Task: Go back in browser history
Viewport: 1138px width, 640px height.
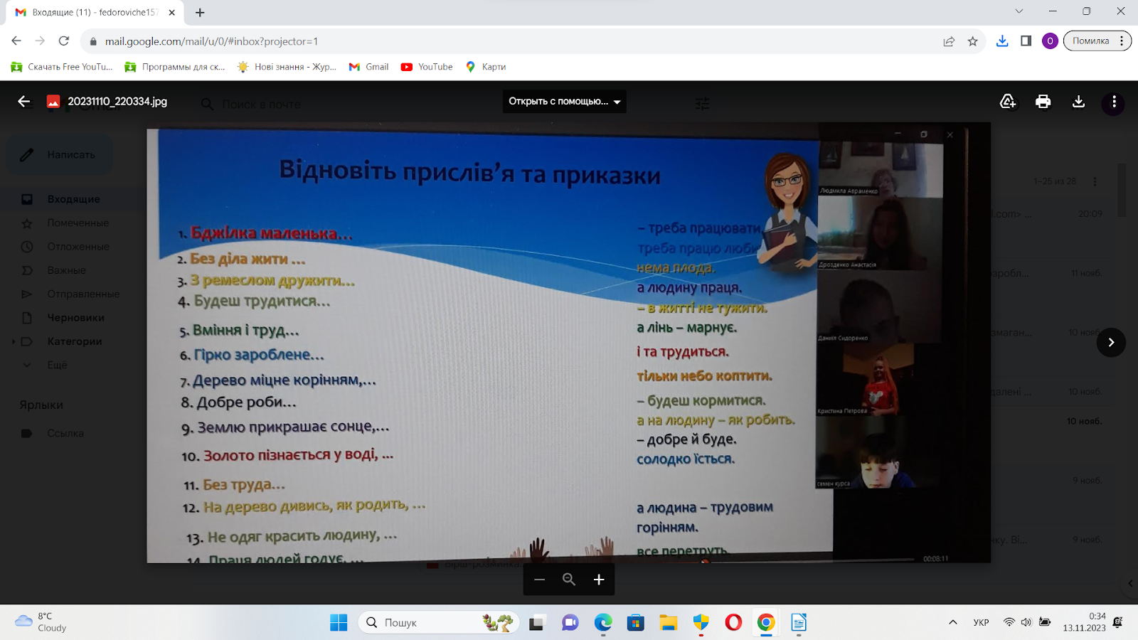Action: [x=16, y=41]
